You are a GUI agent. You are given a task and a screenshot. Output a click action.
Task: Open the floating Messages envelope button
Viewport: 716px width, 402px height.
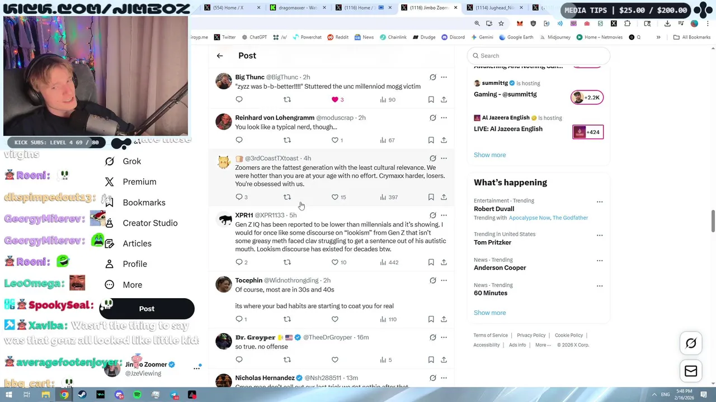691,371
